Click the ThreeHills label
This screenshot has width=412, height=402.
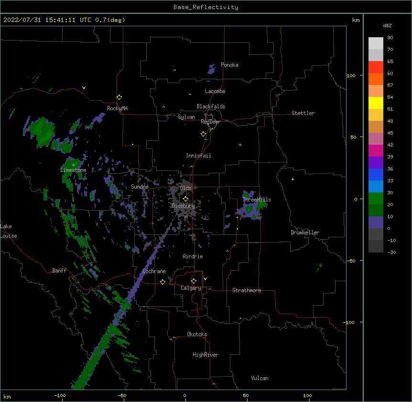(x=257, y=200)
